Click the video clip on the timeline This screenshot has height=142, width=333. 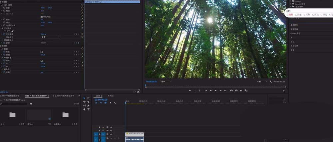point(135,133)
